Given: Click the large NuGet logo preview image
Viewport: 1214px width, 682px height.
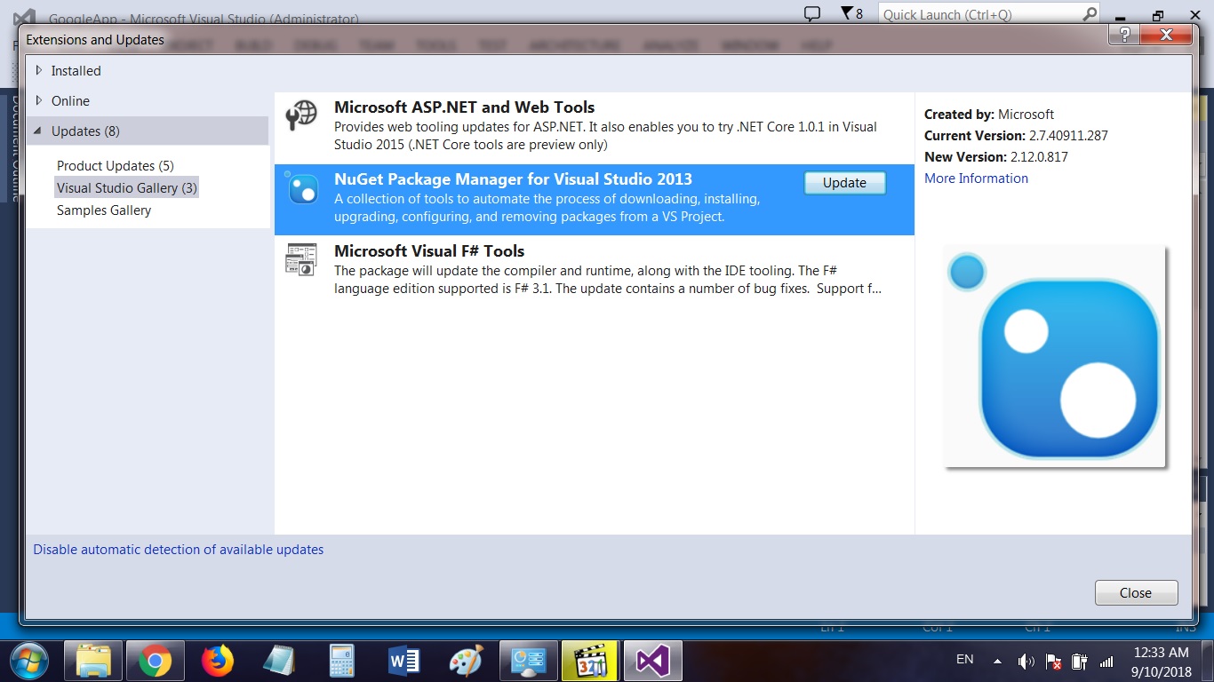Looking at the screenshot, I should point(1054,356).
